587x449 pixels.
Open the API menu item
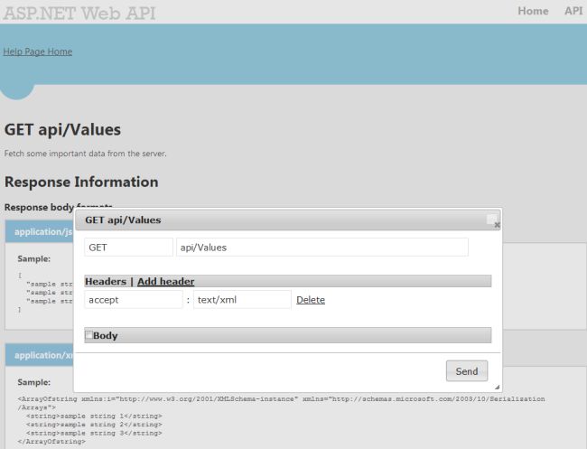point(573,11)
